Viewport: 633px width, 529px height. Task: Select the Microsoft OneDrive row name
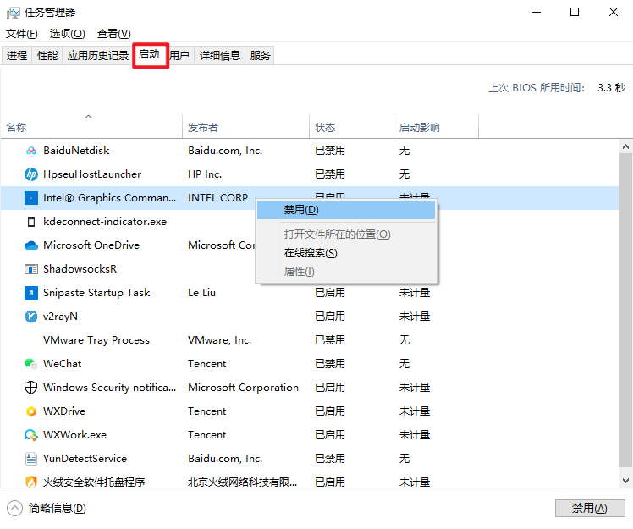tap(91, 245)
